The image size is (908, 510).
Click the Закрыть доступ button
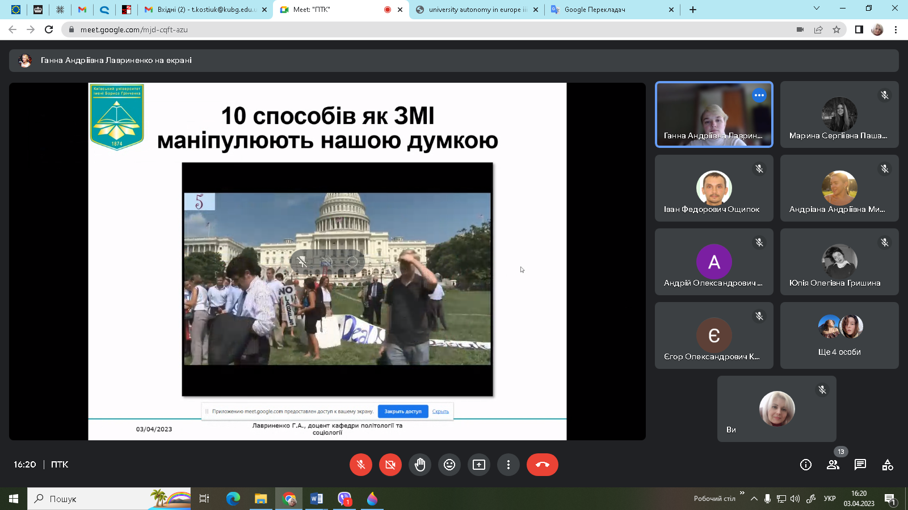click(x=402, y=411)
